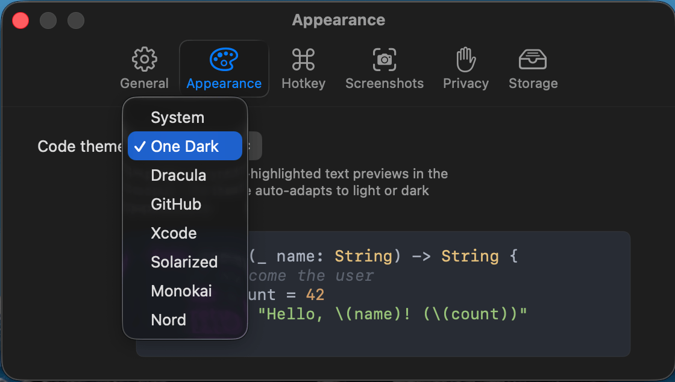Open the Storage tray icon
Screen dimensions: 675x382
click(533, 60)
